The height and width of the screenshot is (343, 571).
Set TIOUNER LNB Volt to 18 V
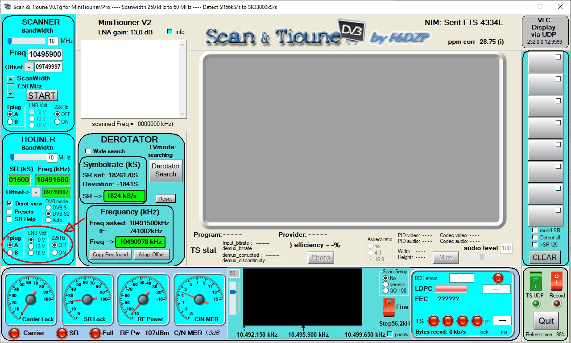[x=31, y=253]
